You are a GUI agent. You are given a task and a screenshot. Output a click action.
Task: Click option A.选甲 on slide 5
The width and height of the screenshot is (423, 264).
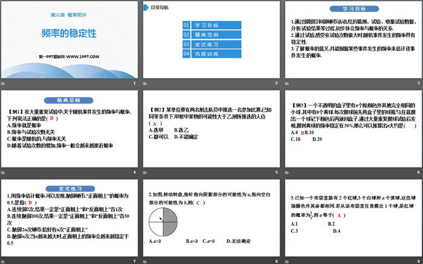(156, 130)
